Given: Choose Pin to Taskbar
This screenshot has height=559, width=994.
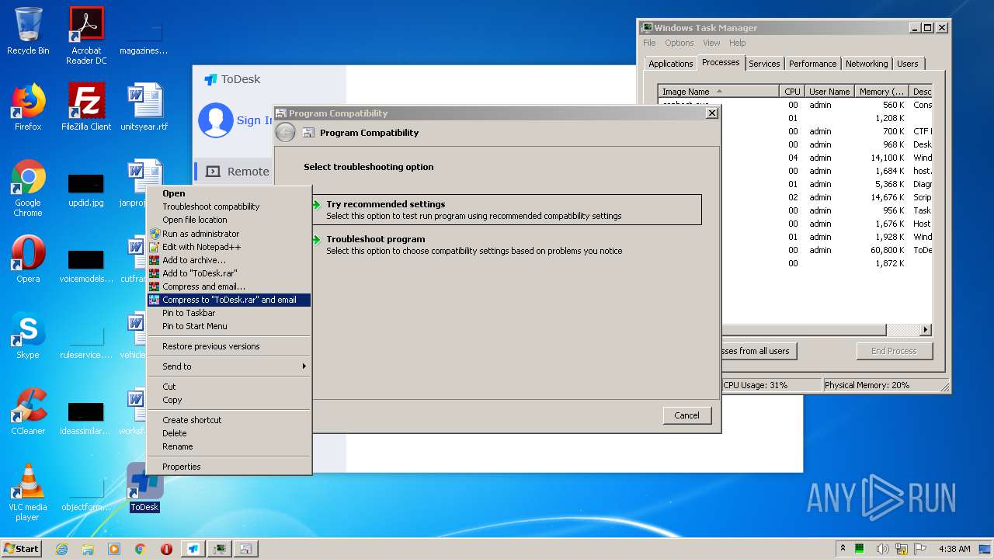Looking at the screenshot, I should (229, 313).
